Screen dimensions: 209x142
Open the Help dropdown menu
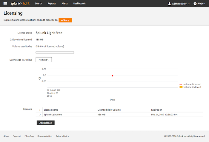click(199, 4)
